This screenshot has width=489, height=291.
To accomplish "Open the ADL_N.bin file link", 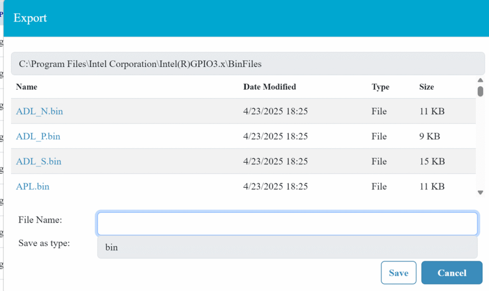I will (40, 111).
